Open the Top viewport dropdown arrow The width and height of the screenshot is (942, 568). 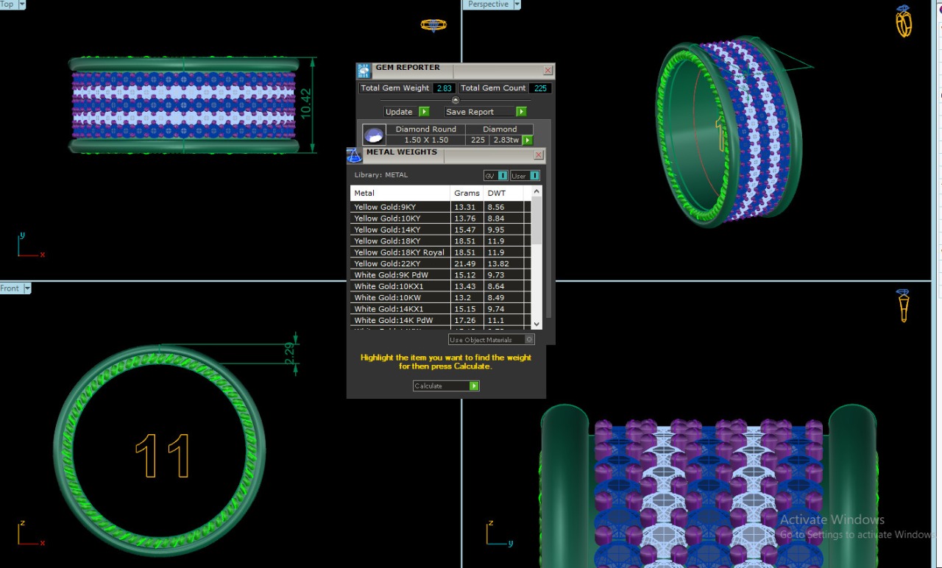pos(21,4)
